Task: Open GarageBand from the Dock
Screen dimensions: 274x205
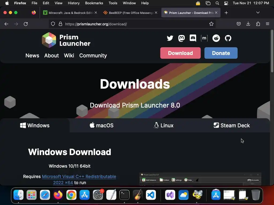Action: [x=138, y=195]
